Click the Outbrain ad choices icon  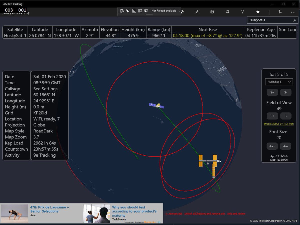pyautogui.click(x=159, y=222)
